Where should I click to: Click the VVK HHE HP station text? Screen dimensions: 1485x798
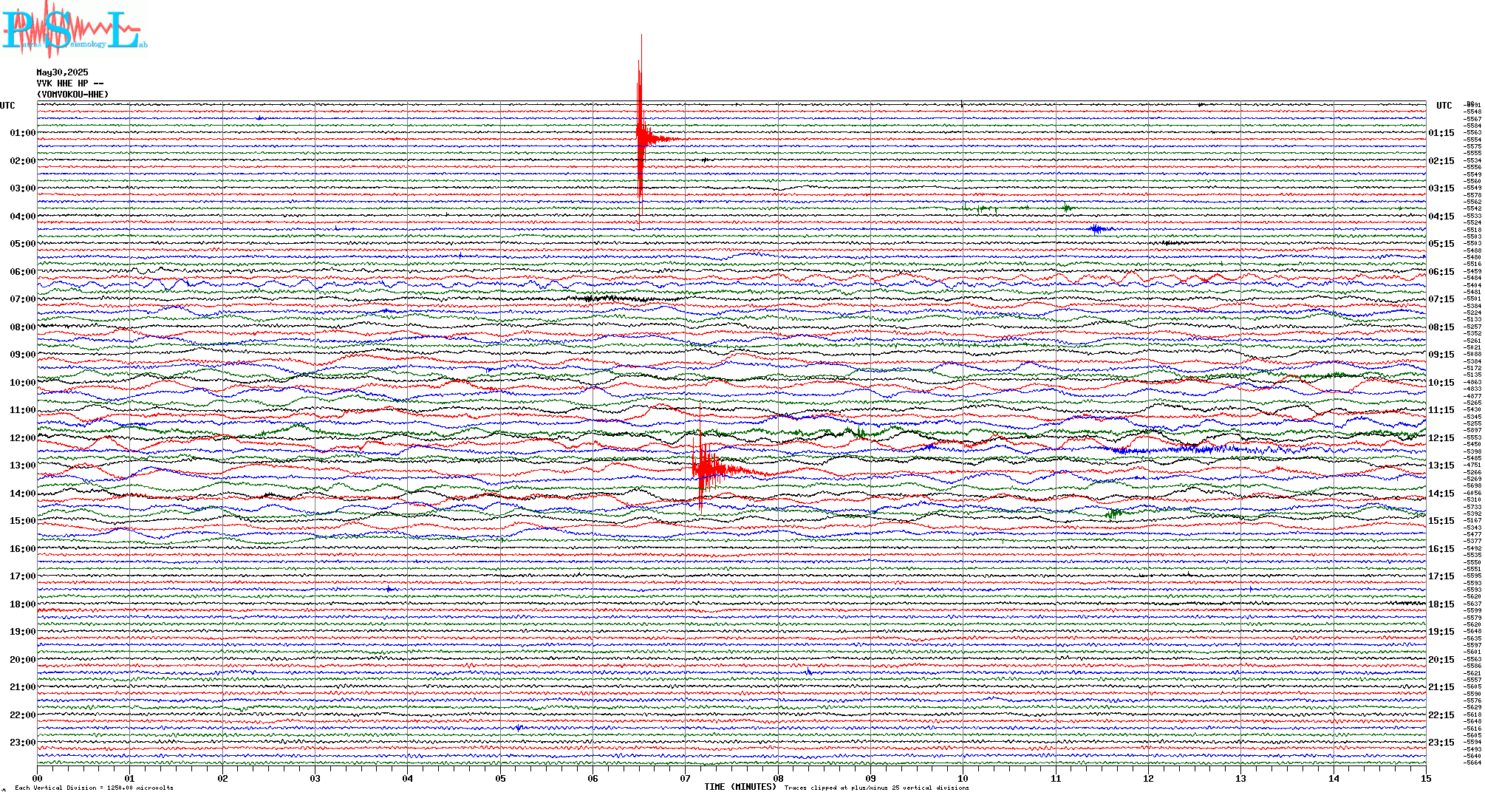click(x=70, y=83)
